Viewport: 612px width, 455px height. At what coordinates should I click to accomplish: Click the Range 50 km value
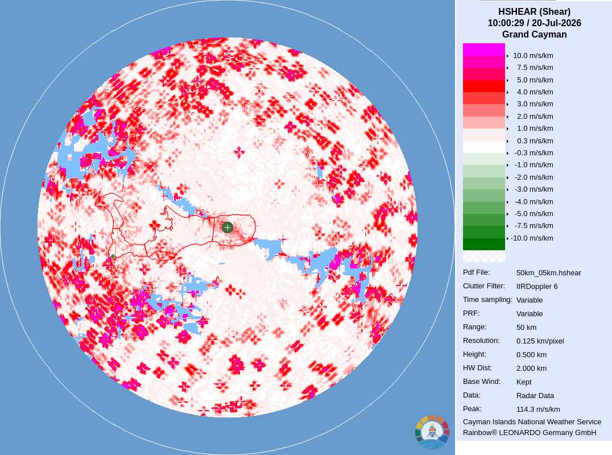[526, 328]
